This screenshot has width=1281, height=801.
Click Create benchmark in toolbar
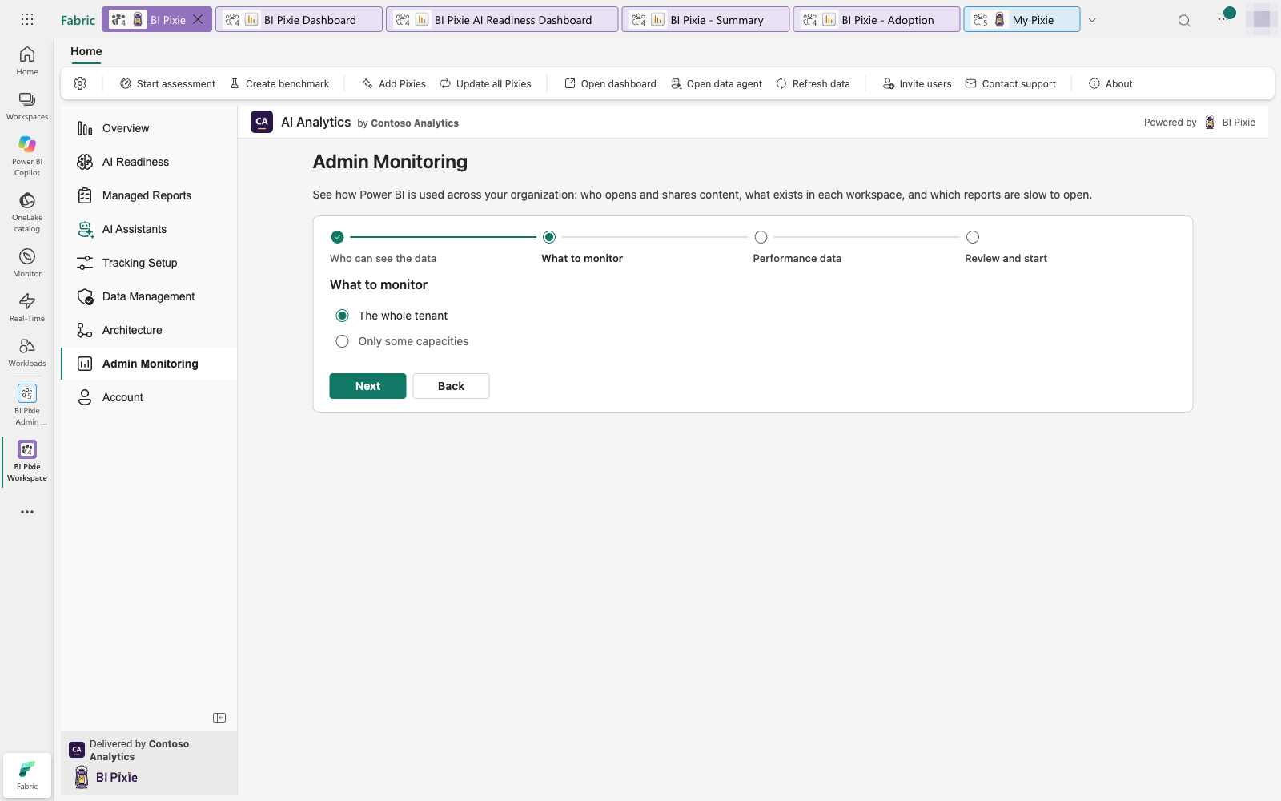click(279, 83)
